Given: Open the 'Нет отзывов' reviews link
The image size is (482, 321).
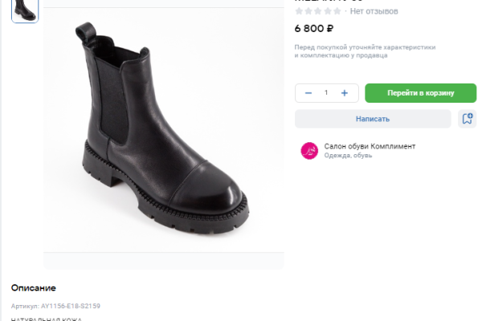Looking at the screenshot, I should [374, 11].
